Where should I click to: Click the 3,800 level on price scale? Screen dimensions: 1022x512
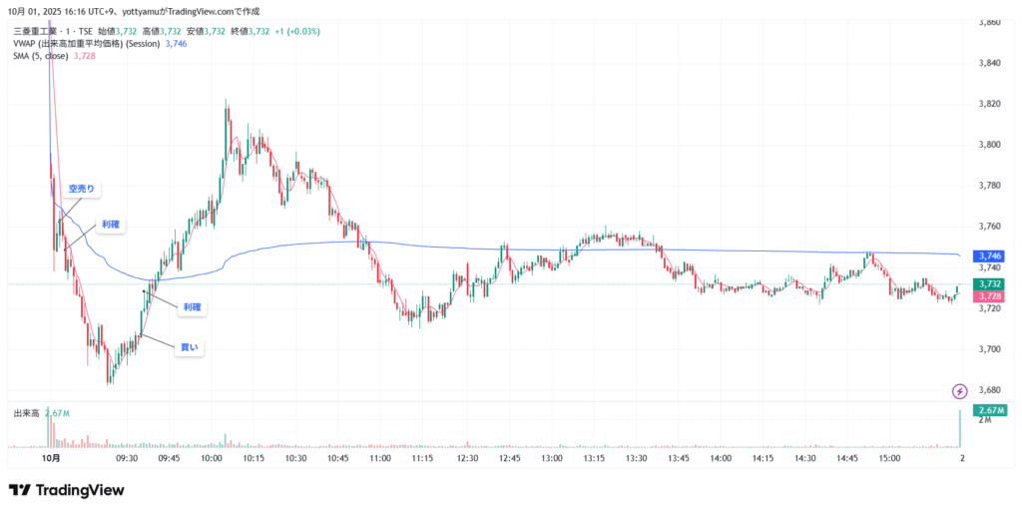(989, 145)
